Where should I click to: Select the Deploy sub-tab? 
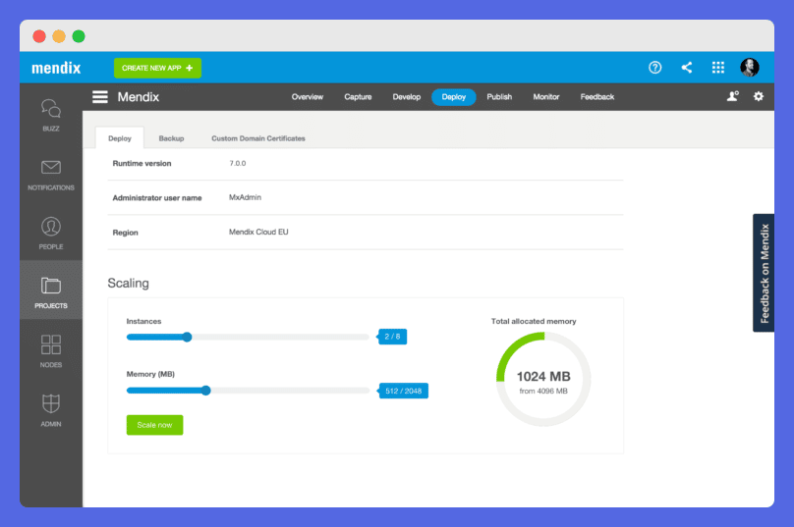click(x=120, y=138)
